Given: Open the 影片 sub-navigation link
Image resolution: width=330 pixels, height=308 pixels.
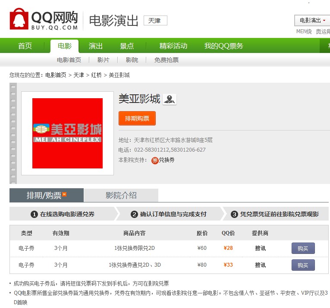Looking at the screenshot, I should coord(104,60).
